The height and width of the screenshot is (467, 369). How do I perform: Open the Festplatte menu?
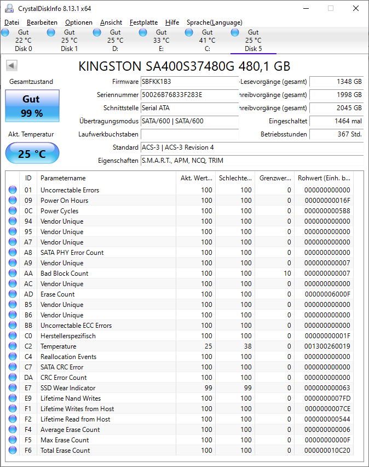point(144,22)
